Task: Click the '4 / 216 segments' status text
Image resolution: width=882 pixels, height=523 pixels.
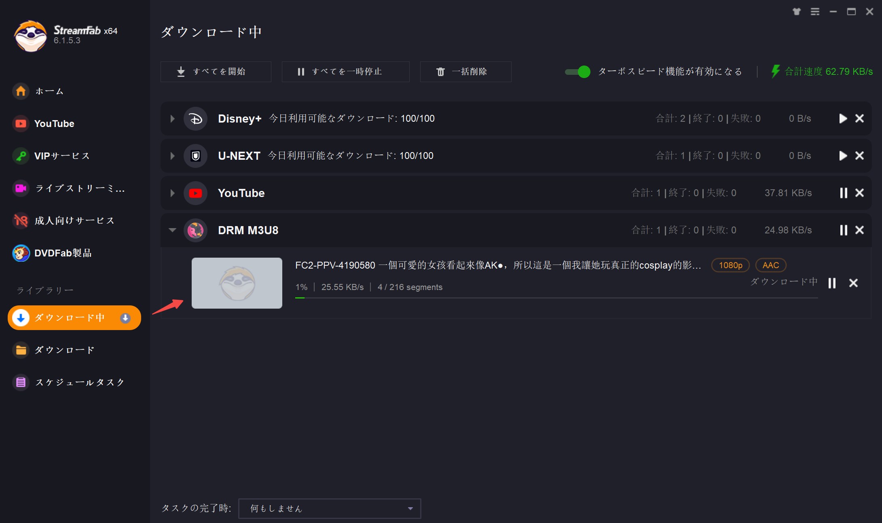Action: (410, 287)
